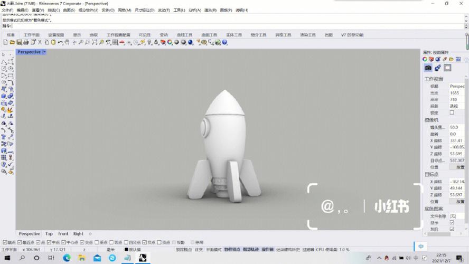Open the Layers tab in right panel

point(432,59)
